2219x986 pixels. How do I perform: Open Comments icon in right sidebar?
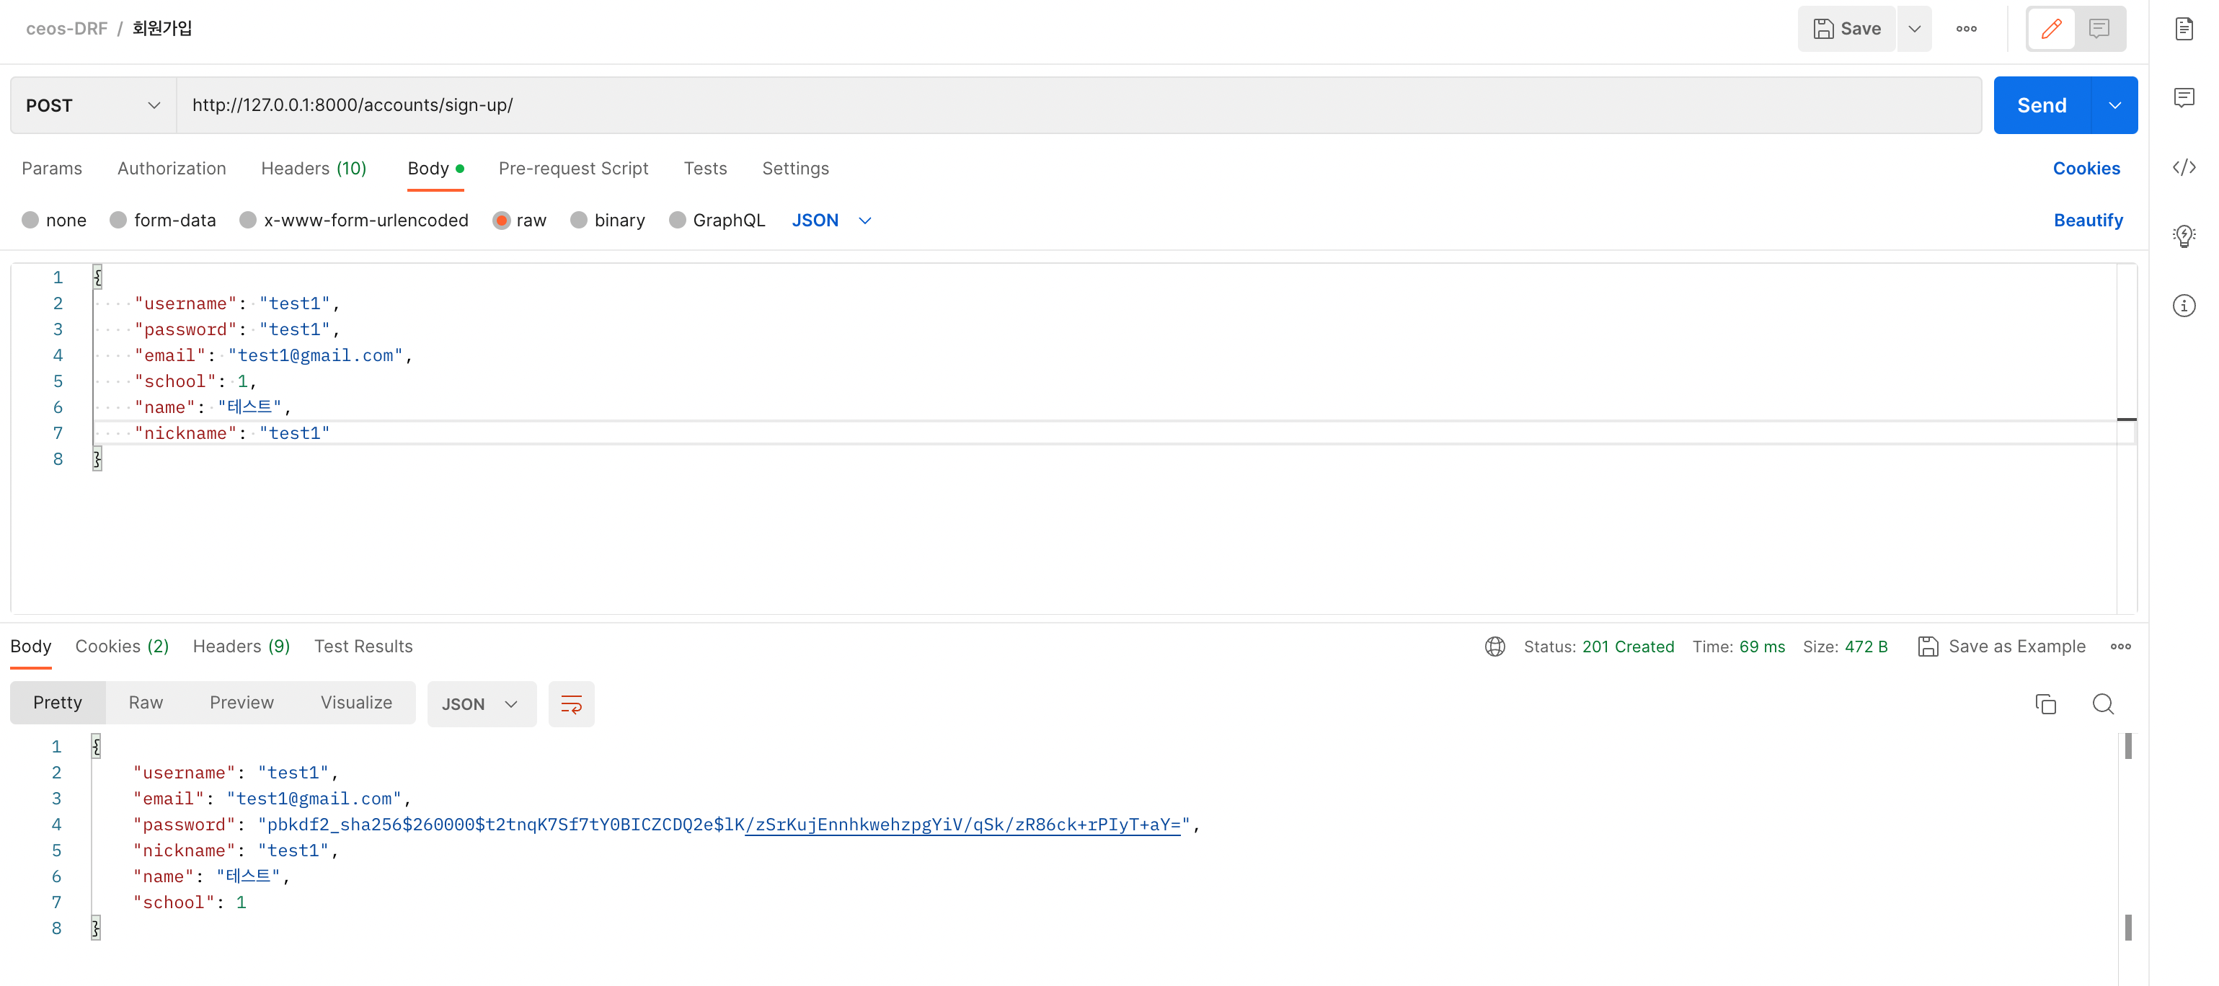click(2184, 97)
